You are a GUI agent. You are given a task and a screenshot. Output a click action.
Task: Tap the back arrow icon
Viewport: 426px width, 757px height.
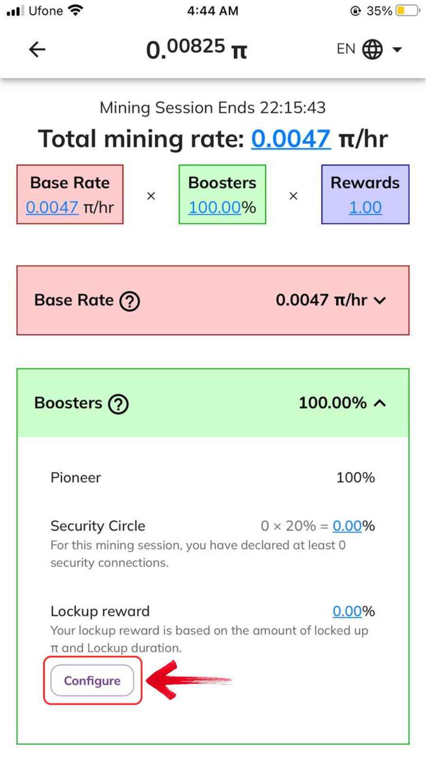click(37, 49)
